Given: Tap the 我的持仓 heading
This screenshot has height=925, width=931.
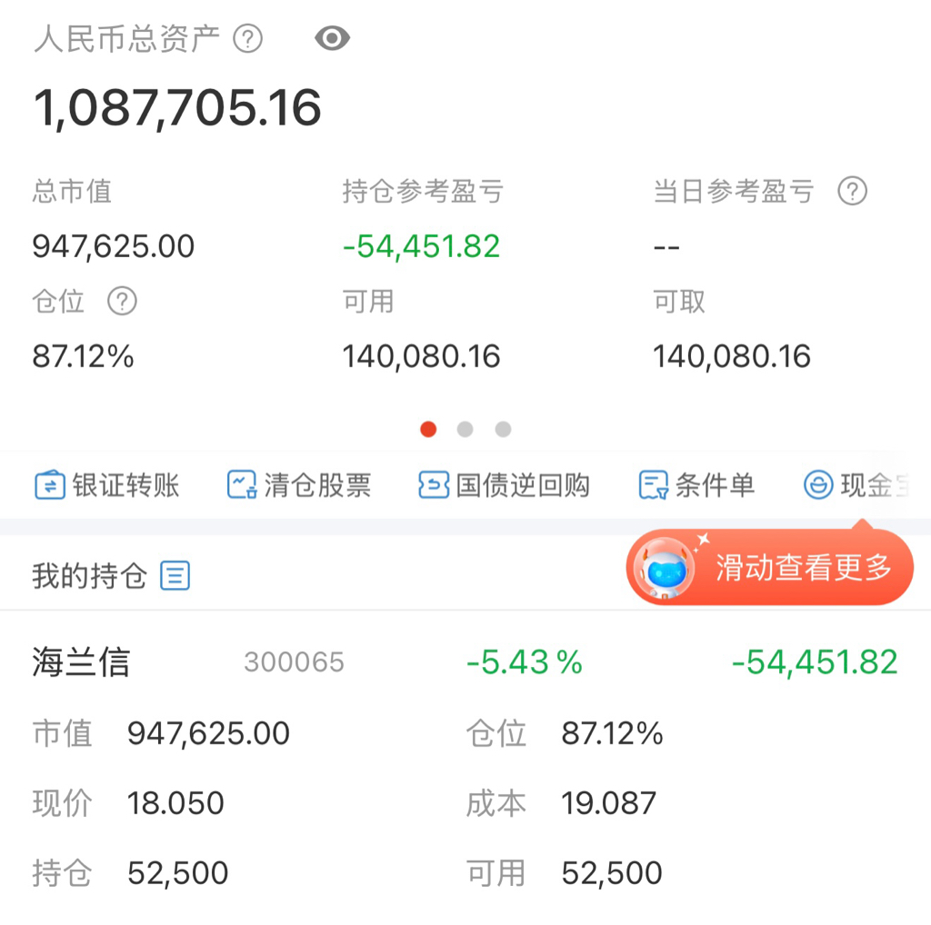Looking at the screenshot, I should [89, 575].
